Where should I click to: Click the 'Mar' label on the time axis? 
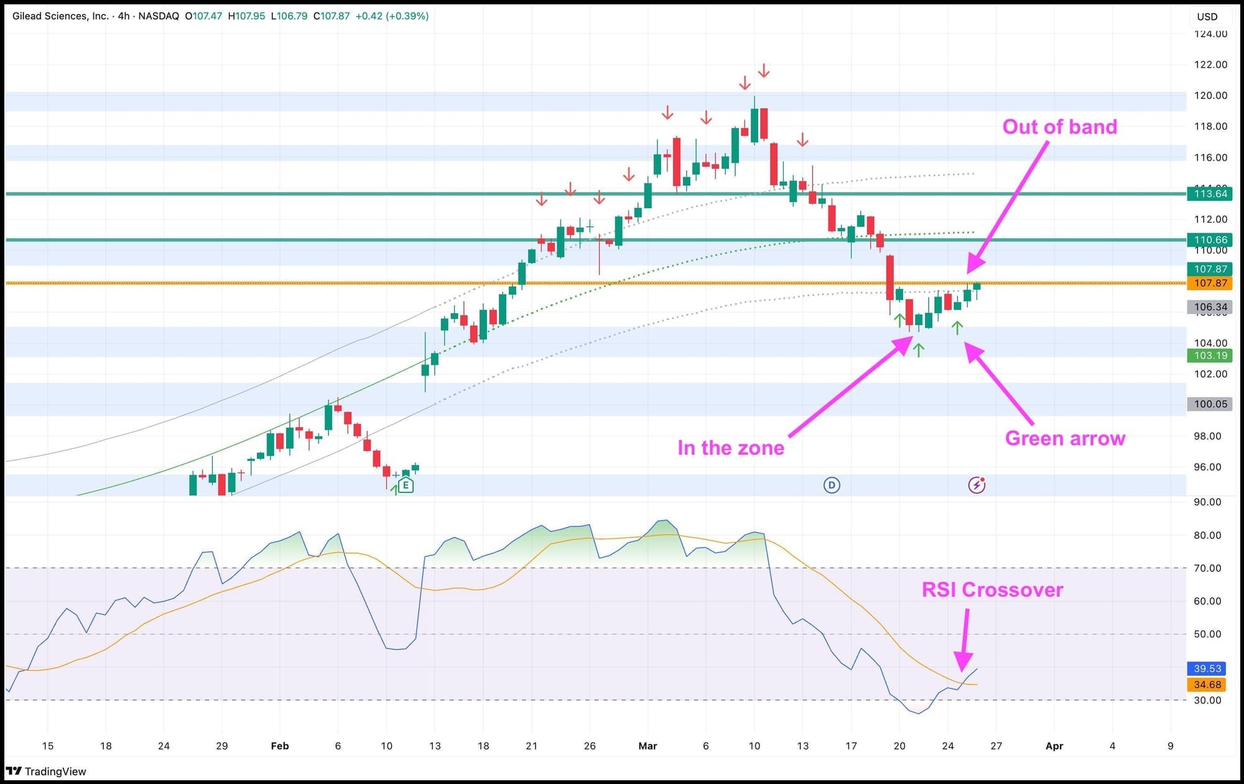pos(648,746)
